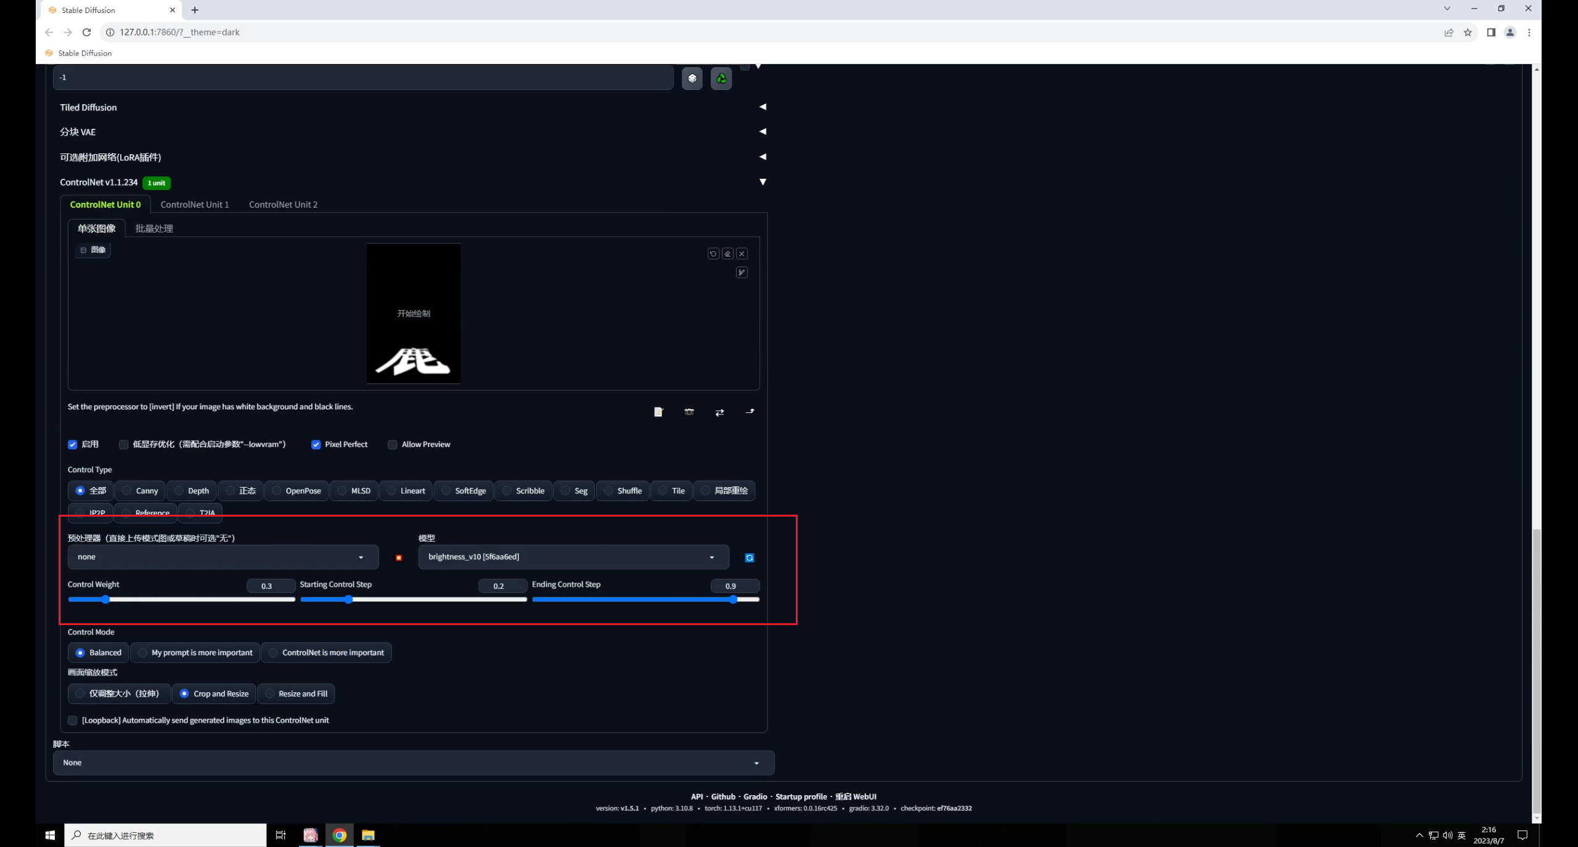Click the refresh/reload preprocessor icon
This screenshot has height=847, width=1578.
tap(748, 556)
